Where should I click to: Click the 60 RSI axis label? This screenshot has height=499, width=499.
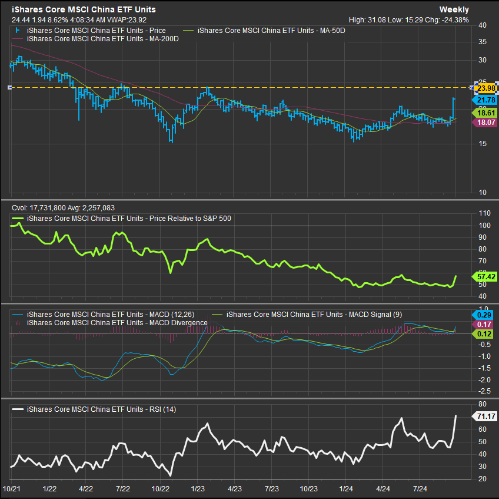point(483,429)
